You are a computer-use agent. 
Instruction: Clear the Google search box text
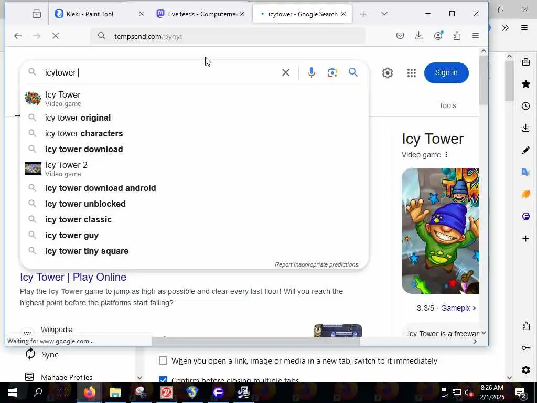coord(286,72)
